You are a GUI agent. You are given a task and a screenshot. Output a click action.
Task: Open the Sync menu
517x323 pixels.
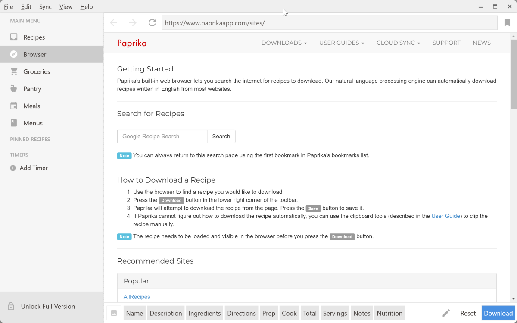45,7
